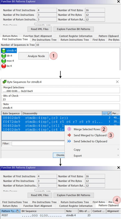Select row with byte sequence 08402de9
Screen dimensions: 121x219
pyautogui.click(x=61, y=118)
